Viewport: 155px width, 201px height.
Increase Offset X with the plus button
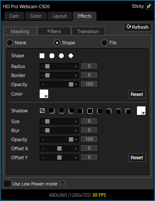[76, 148]
